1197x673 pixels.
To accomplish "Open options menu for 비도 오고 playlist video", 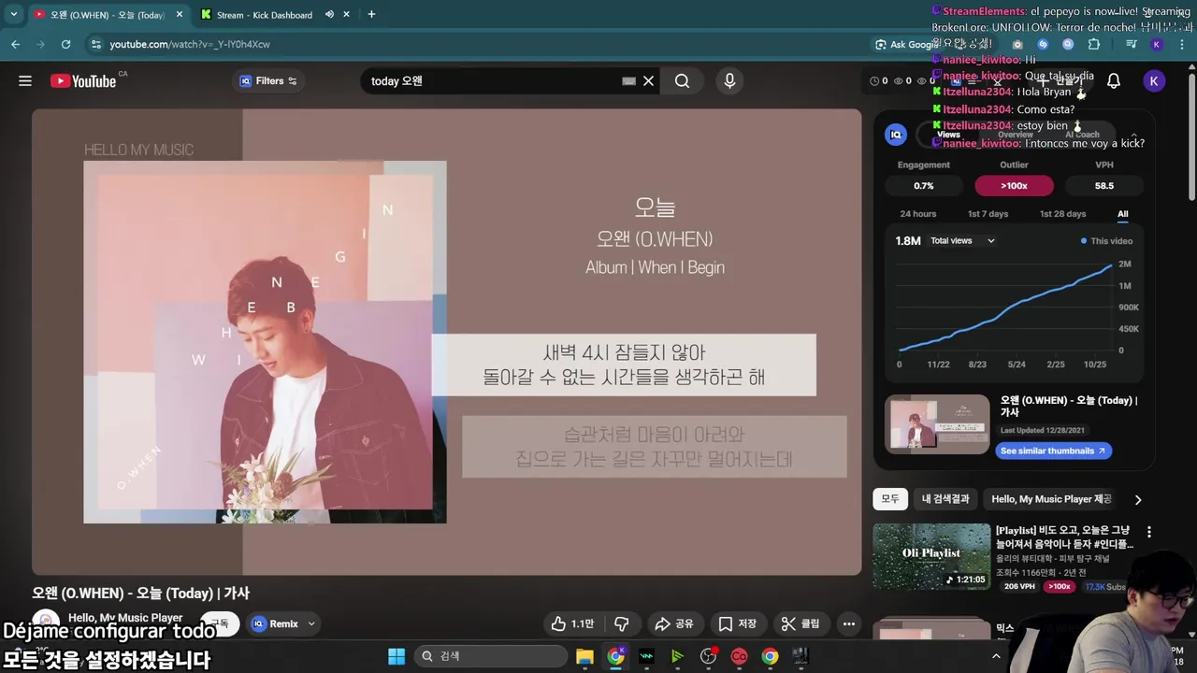I will [1149, 532].
